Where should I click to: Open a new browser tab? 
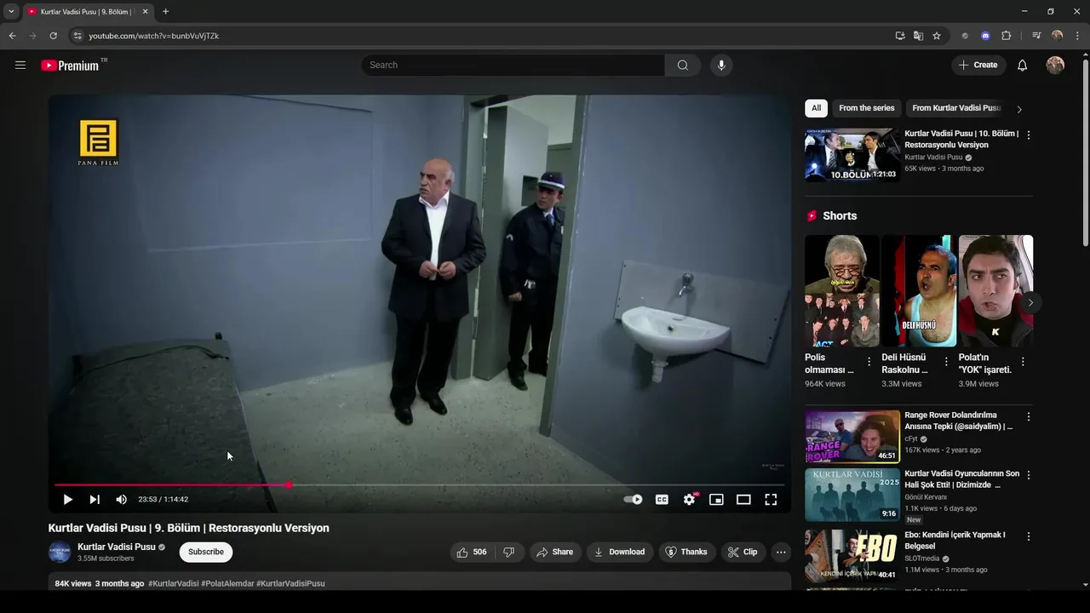coord(165,12)
